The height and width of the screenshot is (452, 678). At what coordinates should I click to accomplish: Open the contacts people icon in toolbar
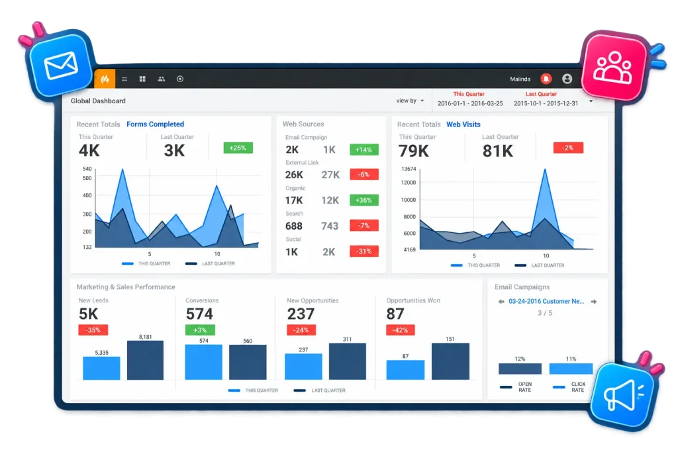[x=162, y=79]
